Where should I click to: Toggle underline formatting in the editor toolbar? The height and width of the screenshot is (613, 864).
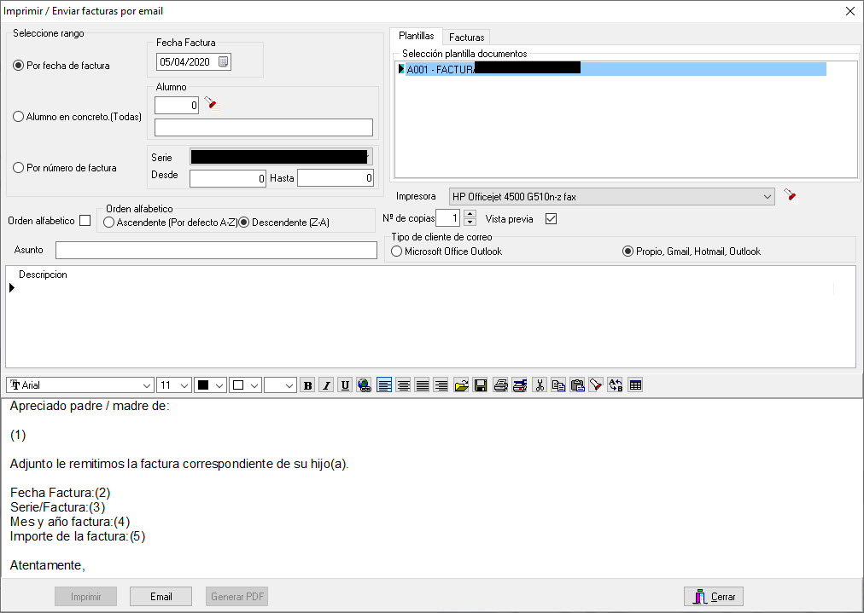[345, 385]
